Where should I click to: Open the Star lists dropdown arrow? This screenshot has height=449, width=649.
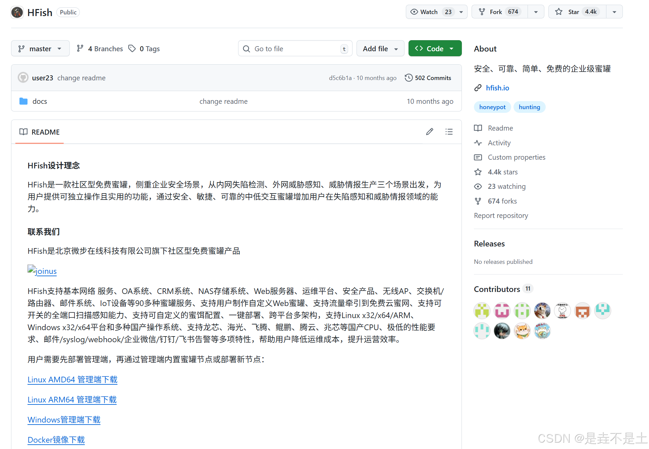(614, 12)
